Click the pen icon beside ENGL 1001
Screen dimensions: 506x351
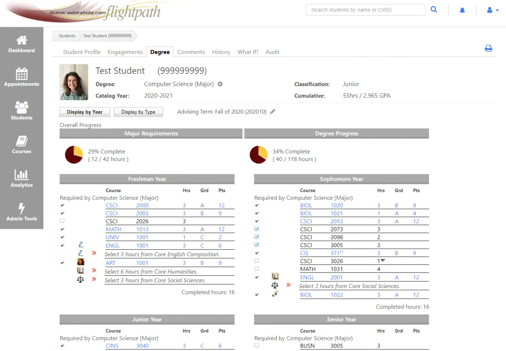(x=81, y=245)
